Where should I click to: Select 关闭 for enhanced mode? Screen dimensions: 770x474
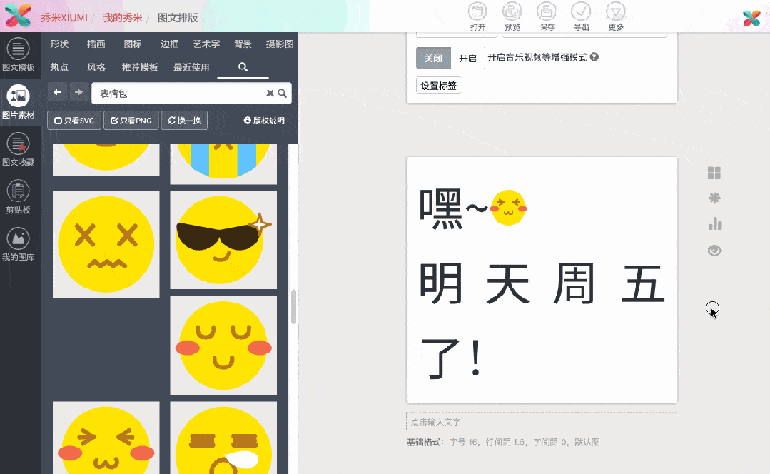(x=433, y=59)
